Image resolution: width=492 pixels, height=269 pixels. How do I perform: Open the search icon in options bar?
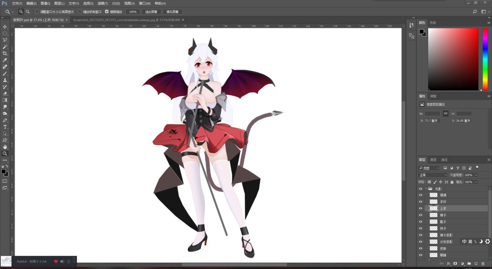pos(475,11)
